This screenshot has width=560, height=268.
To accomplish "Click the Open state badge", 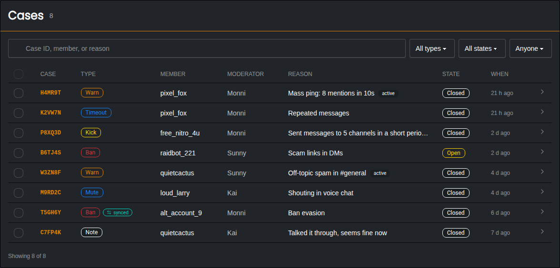I will coord(453,153).
